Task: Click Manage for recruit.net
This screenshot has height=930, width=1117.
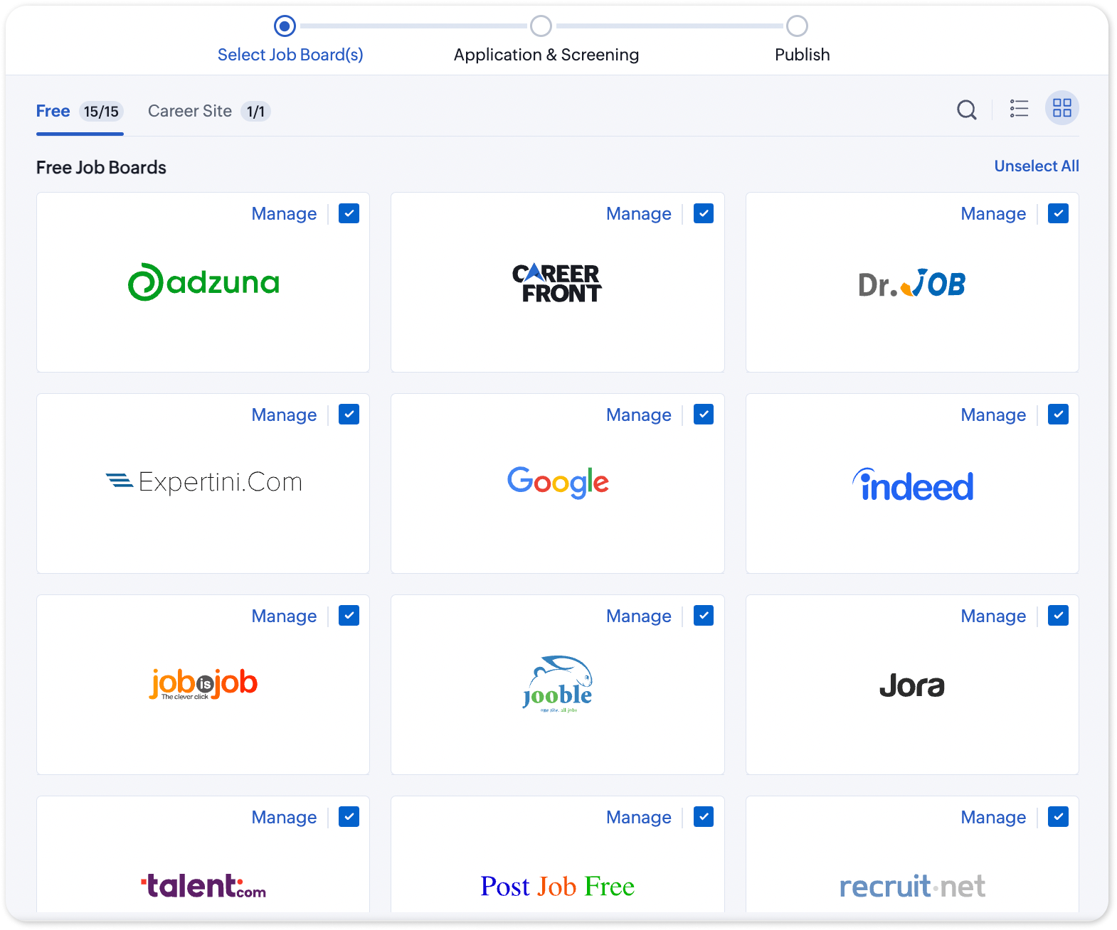Action: pos(993,818)
